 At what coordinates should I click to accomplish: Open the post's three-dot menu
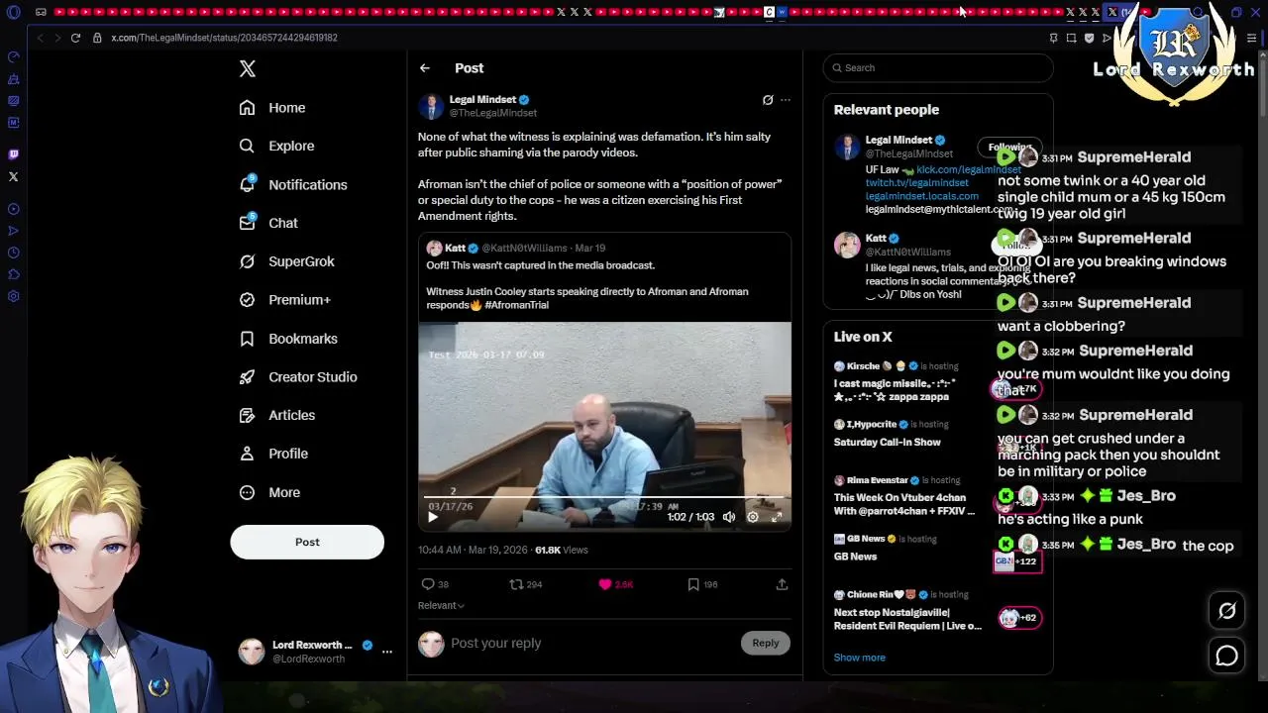tap(786, 100)
